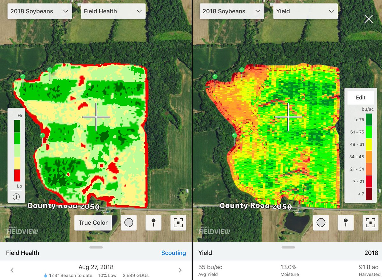Screen dimensions: 382x280
Task: Select the 34 - 48 orange swatch
Action: [x=369, y=157]
